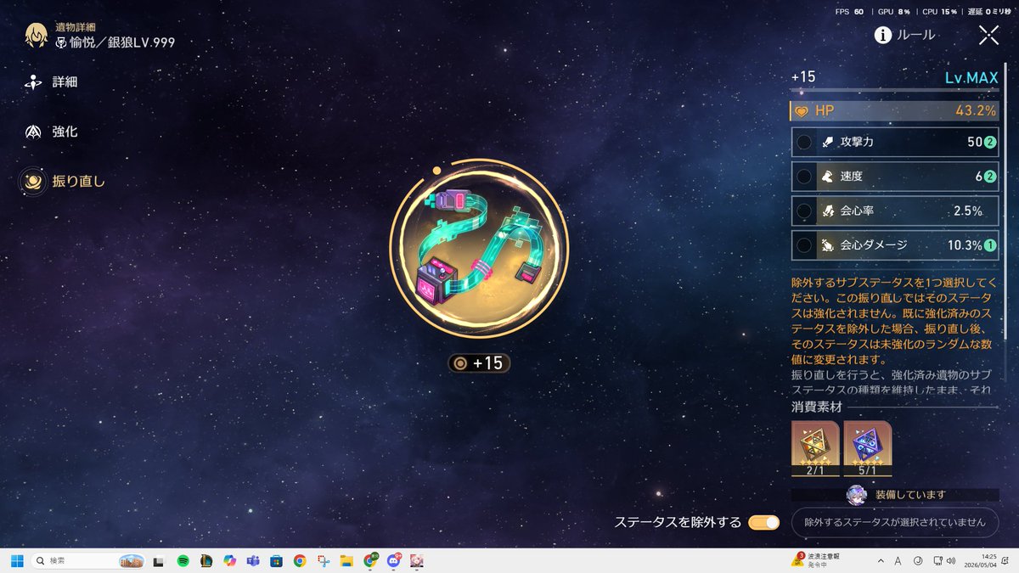Image resolution: width=1019 pixels, height=573 pixels.
Task: Click the 消費素材 heading
Action: (816, 407)
